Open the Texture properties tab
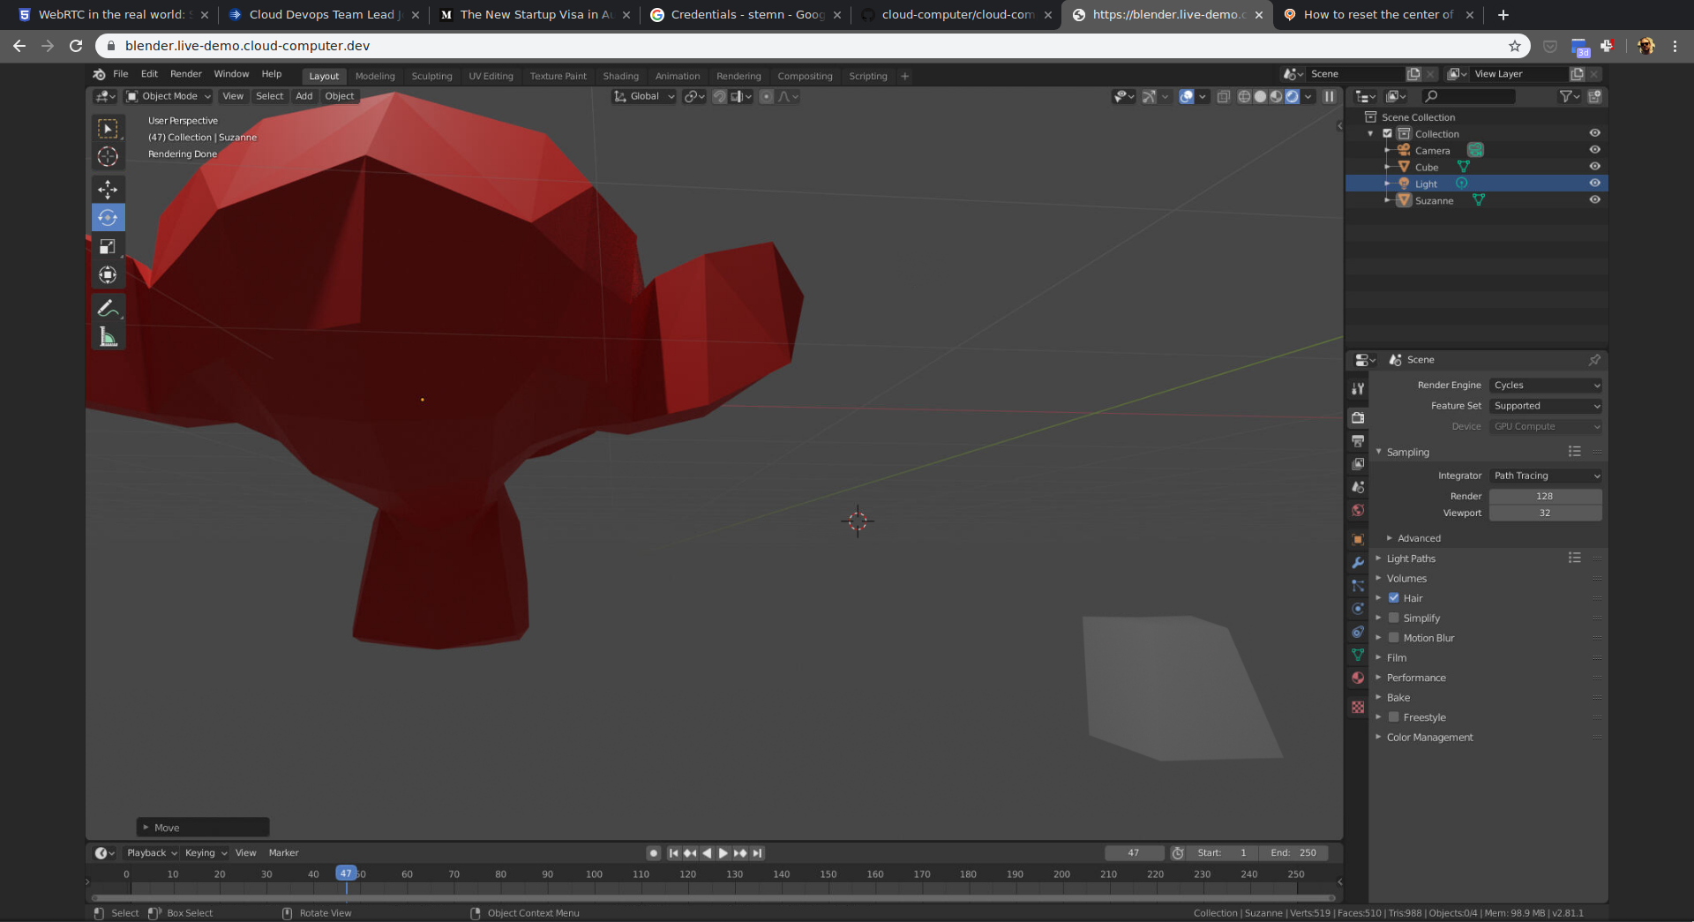This screenshot has height=922, width=1694. [x=1358, y=707]
